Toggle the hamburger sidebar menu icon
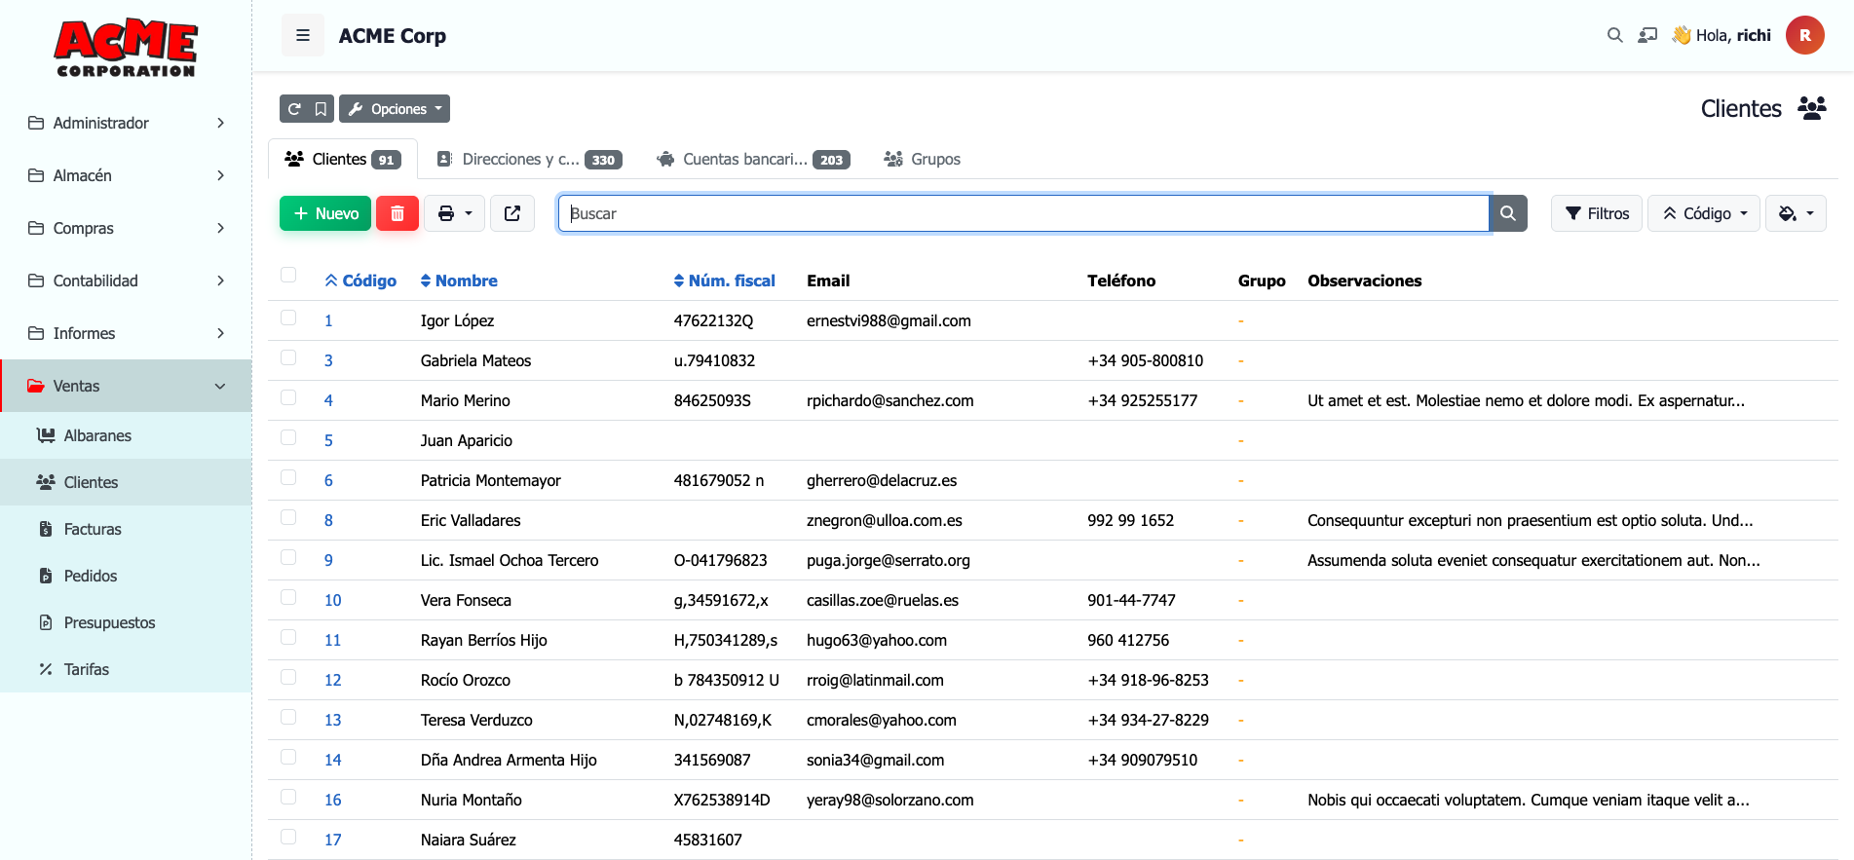The width and height of the screenshot is (1854, 860). click(303, 36)
